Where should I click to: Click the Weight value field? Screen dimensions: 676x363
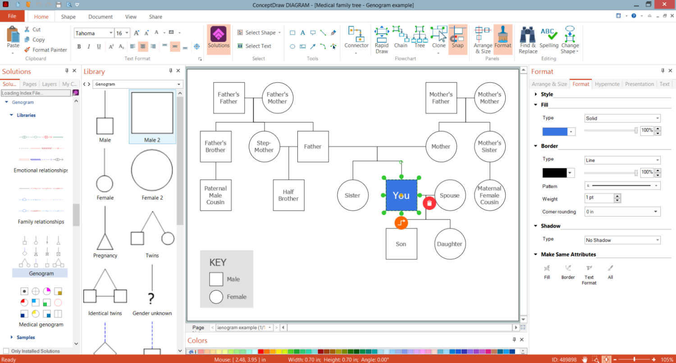tap(599, 198)
